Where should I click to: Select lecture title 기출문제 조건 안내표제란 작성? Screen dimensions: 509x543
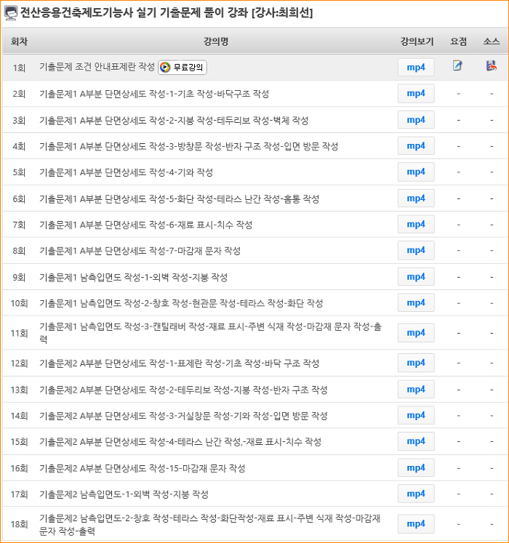(x=97, y=67)
